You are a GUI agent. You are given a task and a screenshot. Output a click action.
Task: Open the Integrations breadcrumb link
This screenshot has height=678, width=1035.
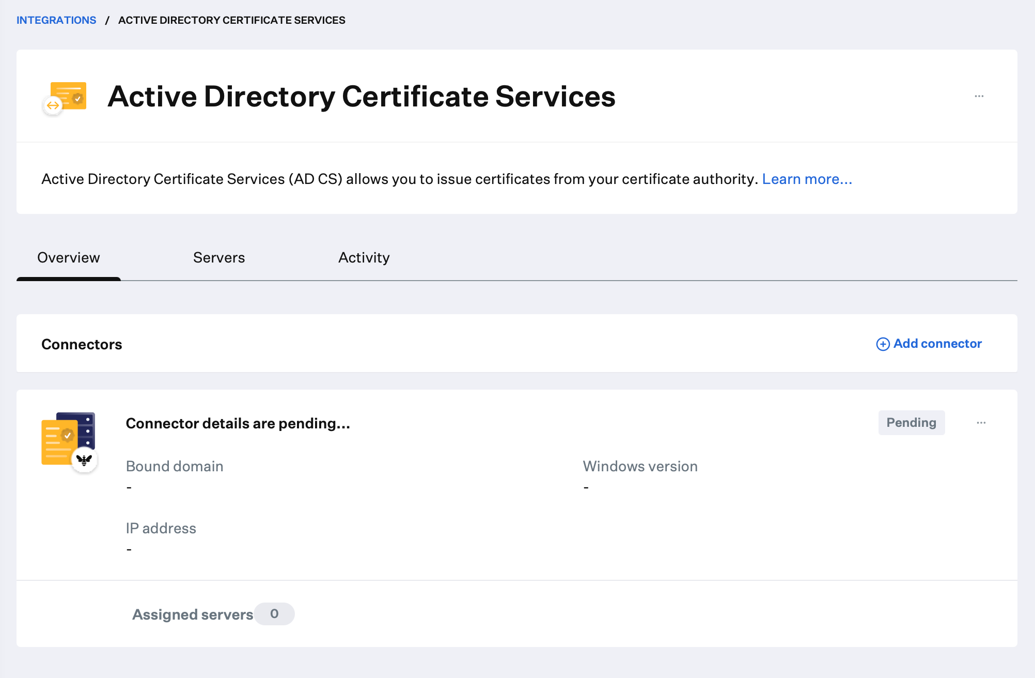coord(56,20)
